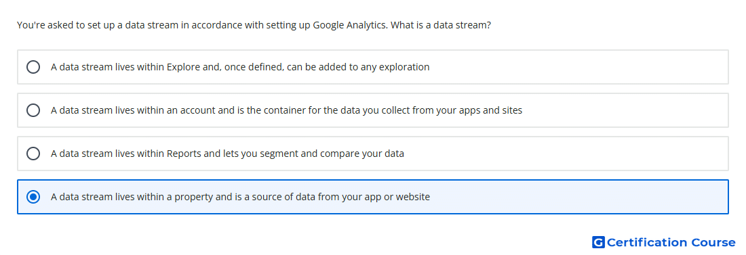The height and width of the screenshot is (255, 746).
Task: Click the answer text about any exploration
Action: point(240,67)
